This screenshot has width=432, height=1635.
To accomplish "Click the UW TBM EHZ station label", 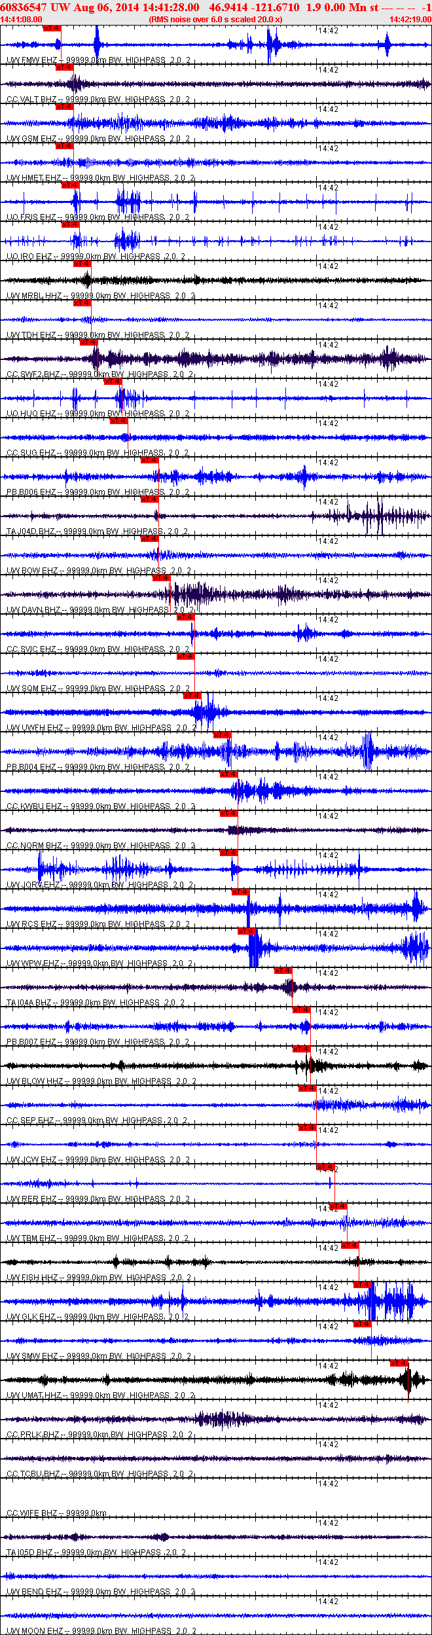I will point(98,1238).
